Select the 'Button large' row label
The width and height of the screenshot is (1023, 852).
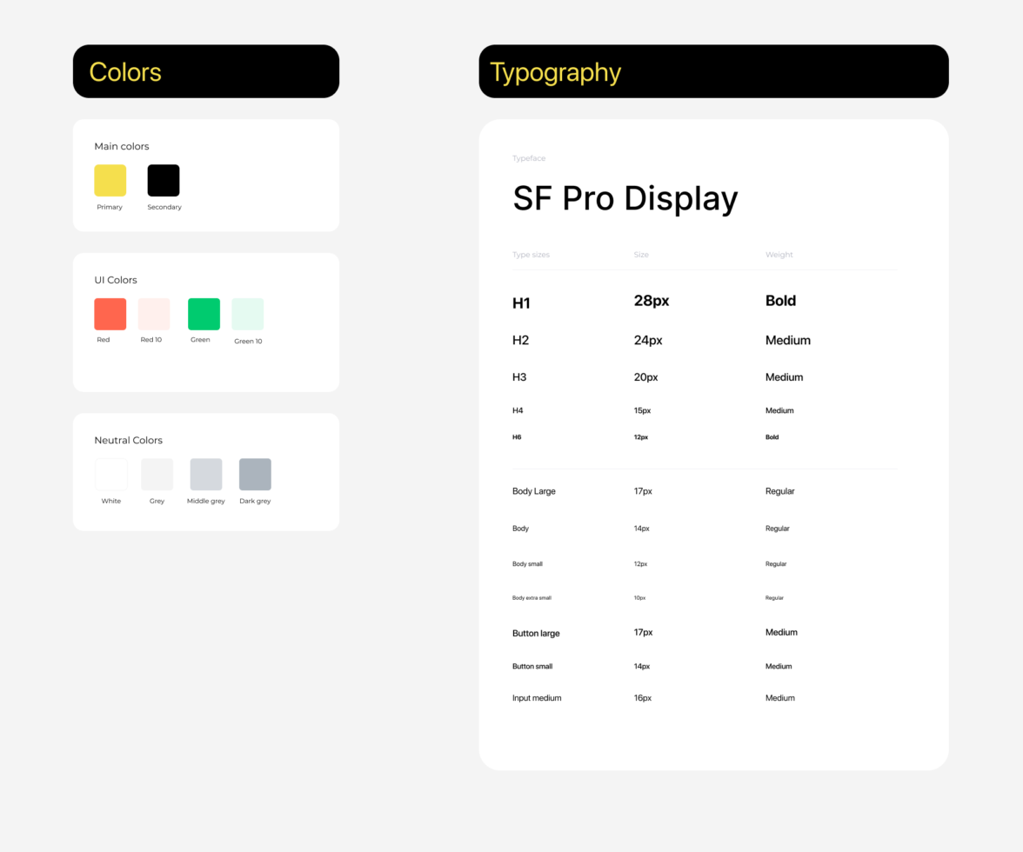pyautogui.click(x=536, y=633)
